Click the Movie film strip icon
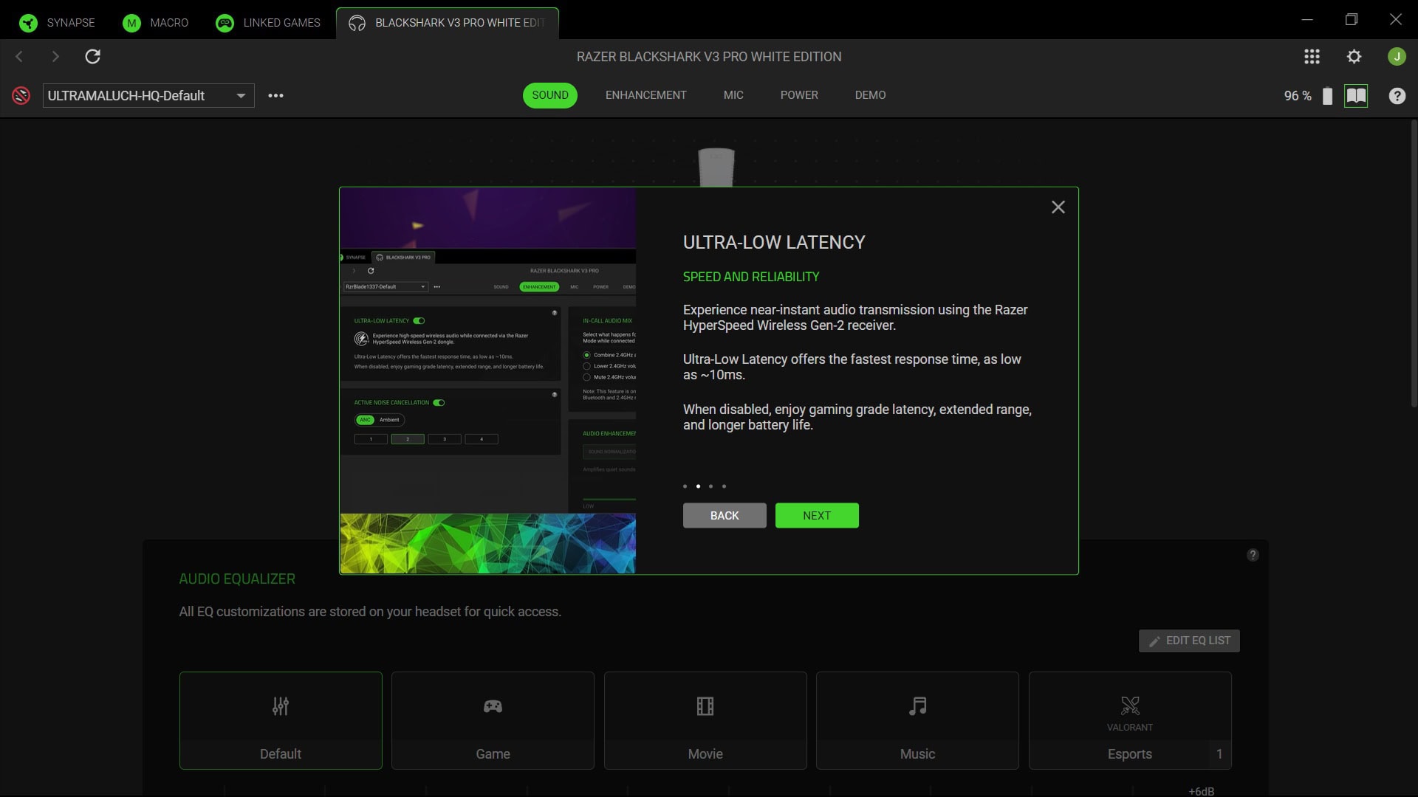 pyautogui.click(x=705, y=706)
